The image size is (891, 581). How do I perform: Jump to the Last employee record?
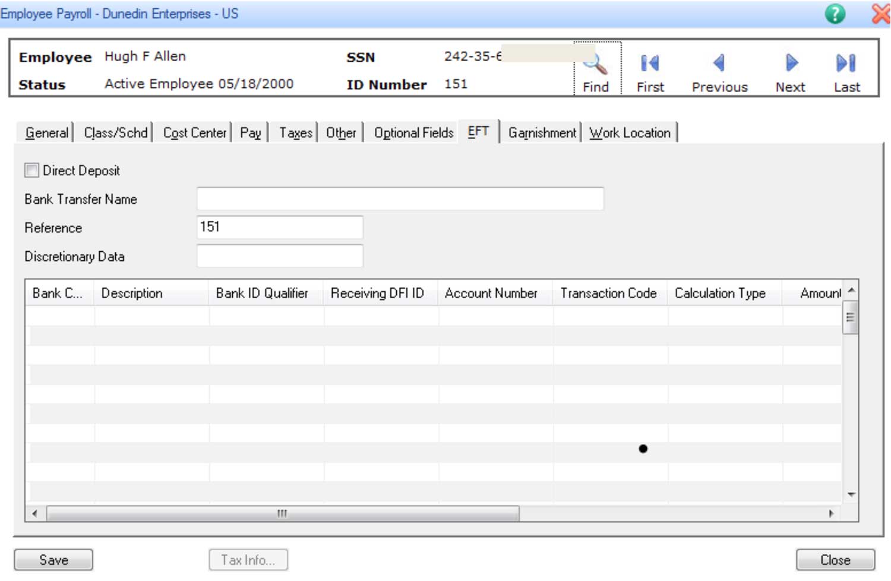[x=846, y=73]
